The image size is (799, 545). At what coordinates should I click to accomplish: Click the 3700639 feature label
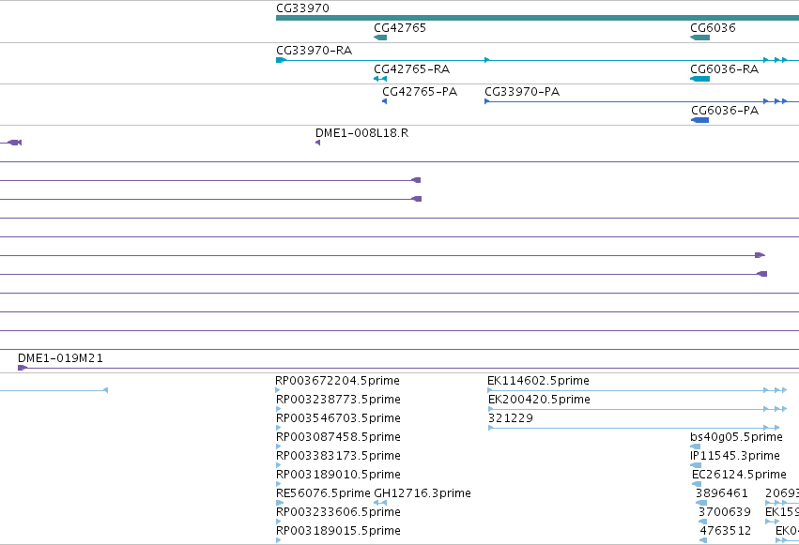tap(725, 512)
